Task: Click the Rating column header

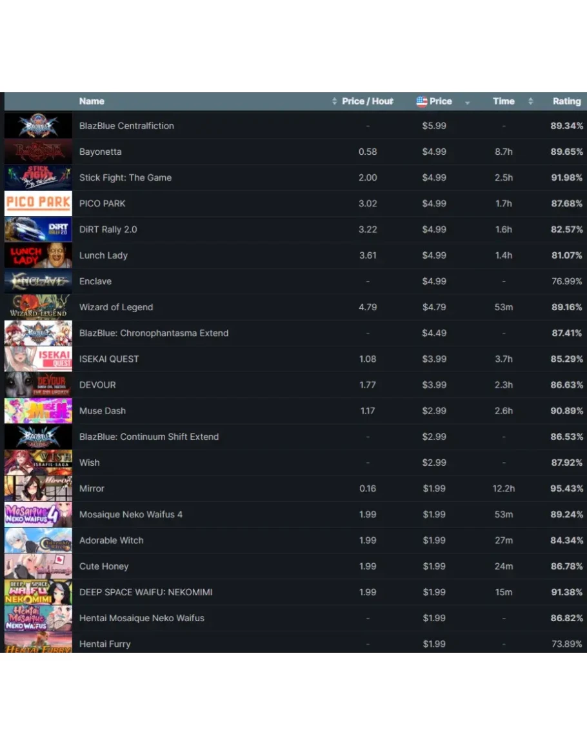Action: 566,101
